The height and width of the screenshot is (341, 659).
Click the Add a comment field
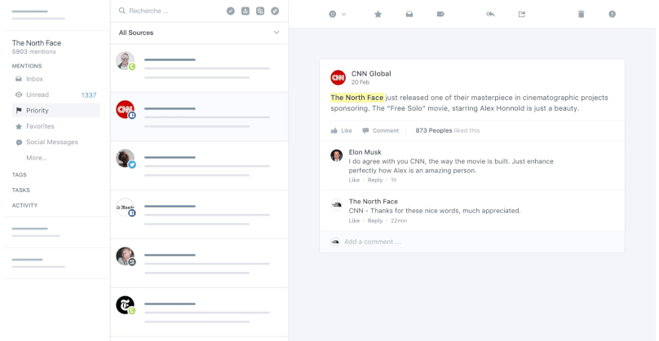(x=472, y=242)
